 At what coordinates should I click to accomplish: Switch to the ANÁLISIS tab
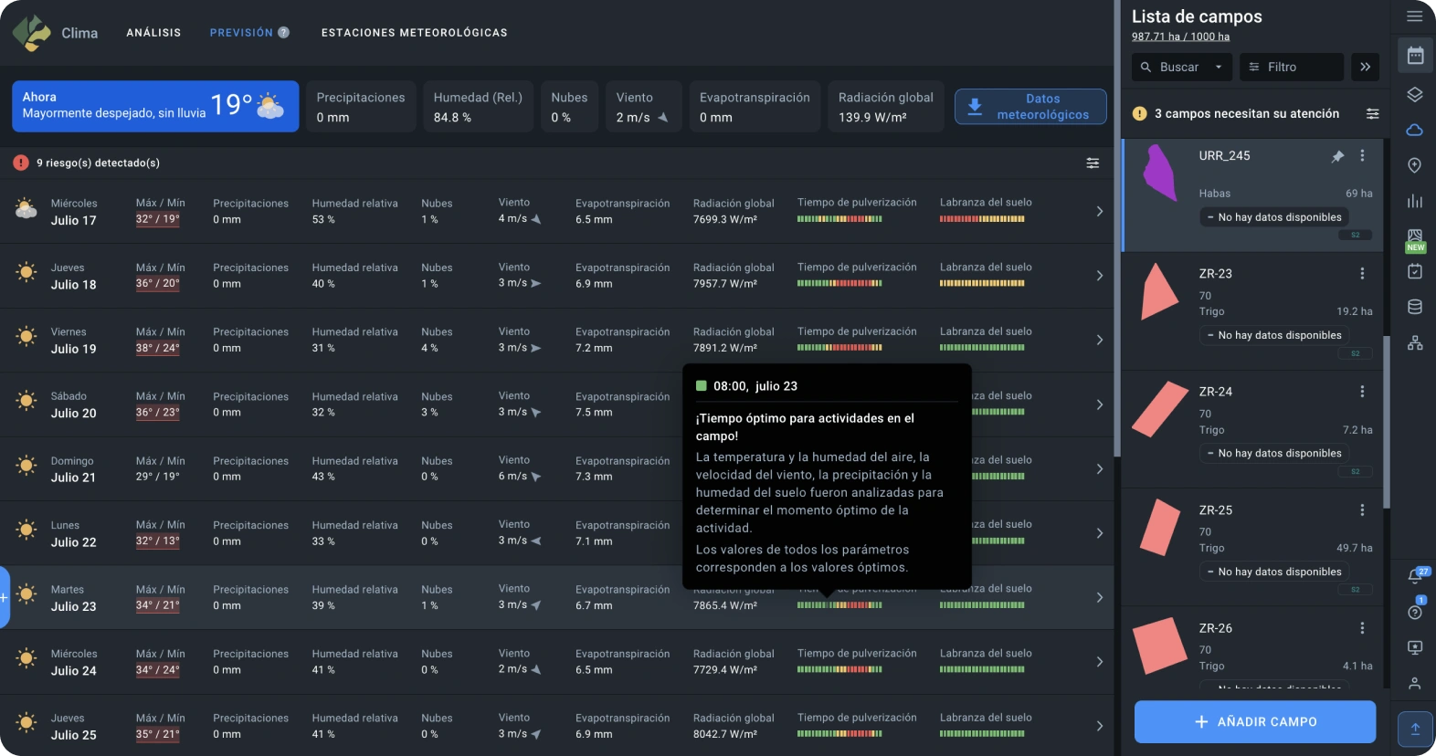[x=153, y=33]
